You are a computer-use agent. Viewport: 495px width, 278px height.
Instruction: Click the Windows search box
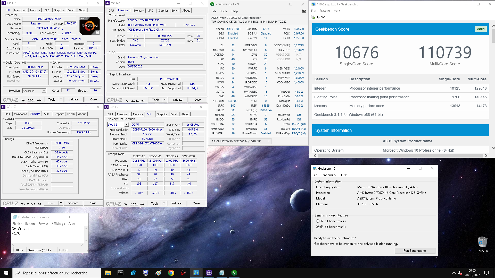pyautogui.click(x=57, y=273)
